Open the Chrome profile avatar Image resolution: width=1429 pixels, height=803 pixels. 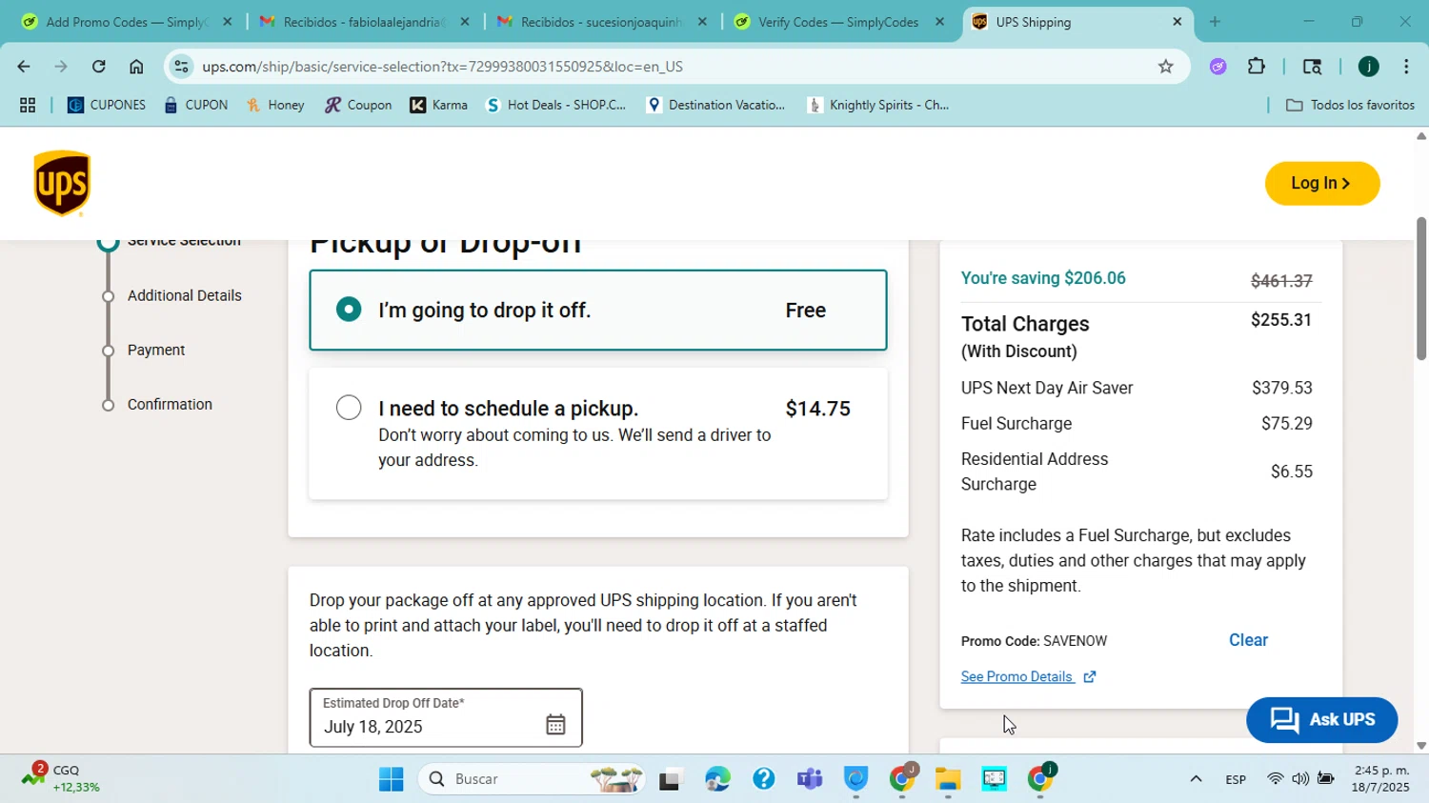(1368, 67)
